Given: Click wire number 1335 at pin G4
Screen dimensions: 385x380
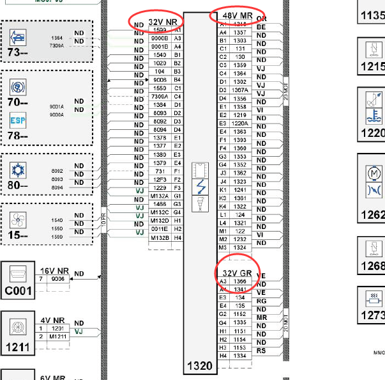Looking at the screenshot, I should click(240, 322).
